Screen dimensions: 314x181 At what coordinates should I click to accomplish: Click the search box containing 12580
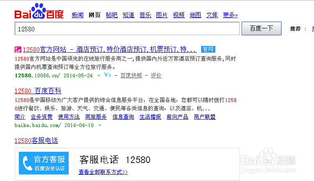pos(127,28)
